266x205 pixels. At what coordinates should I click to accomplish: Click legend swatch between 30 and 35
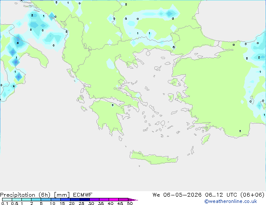coord(94,200)
